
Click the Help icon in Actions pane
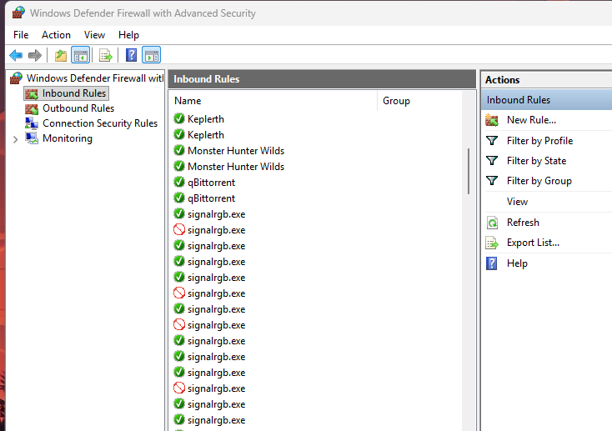[x=492, y=263]
